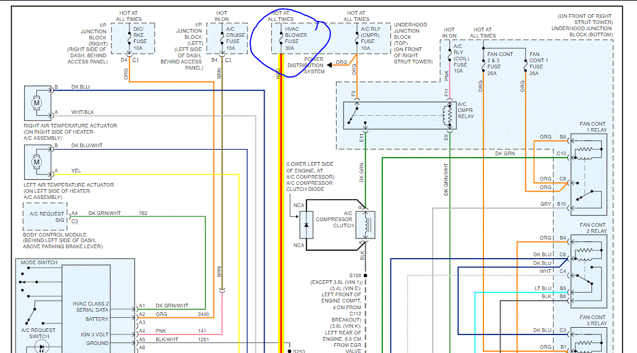Select the A/C compressor clutch diode symbol
The image size is (637, 353).
306,225
